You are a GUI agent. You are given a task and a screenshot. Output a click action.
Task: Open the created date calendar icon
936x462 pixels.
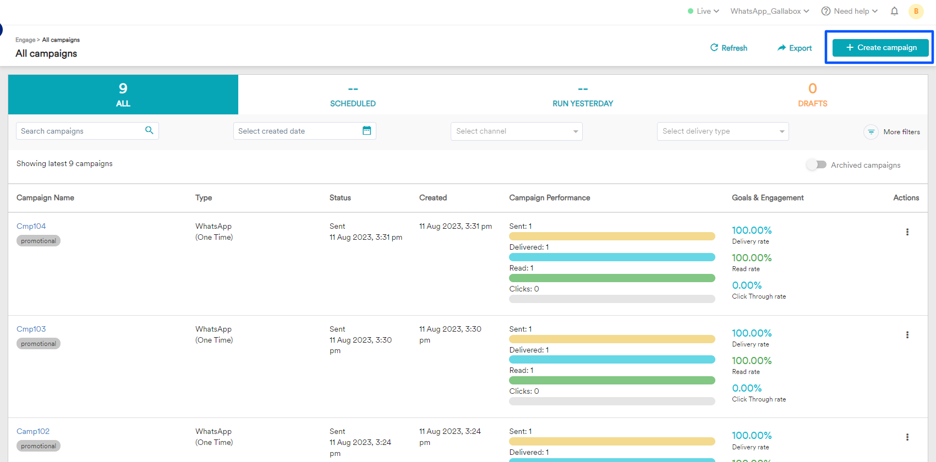click(366, 130)
